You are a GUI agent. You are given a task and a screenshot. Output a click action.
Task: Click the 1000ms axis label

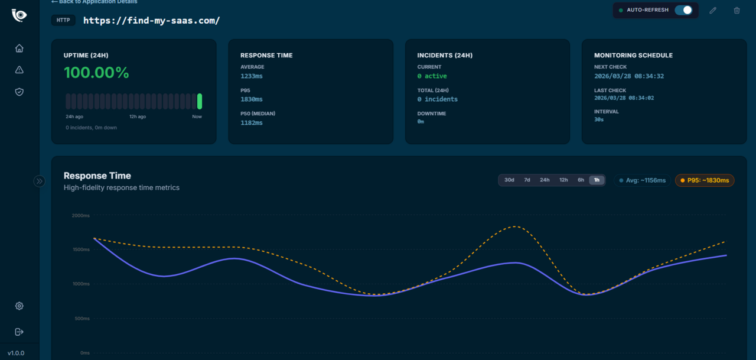click(80, 284)
